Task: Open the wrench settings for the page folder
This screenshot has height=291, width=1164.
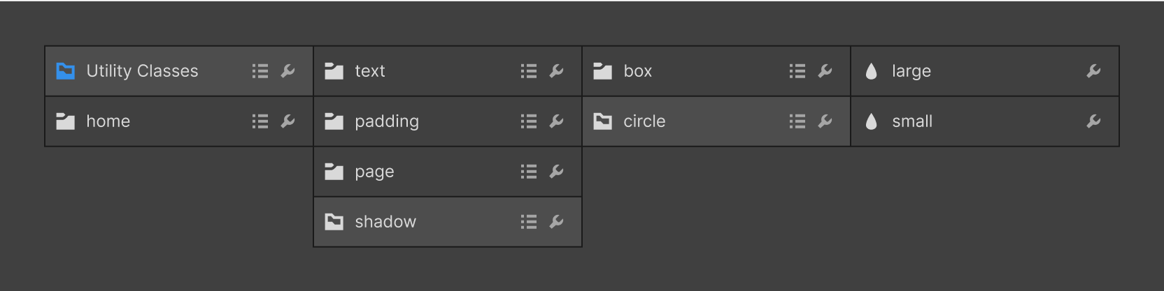Action: coord(556,172)
